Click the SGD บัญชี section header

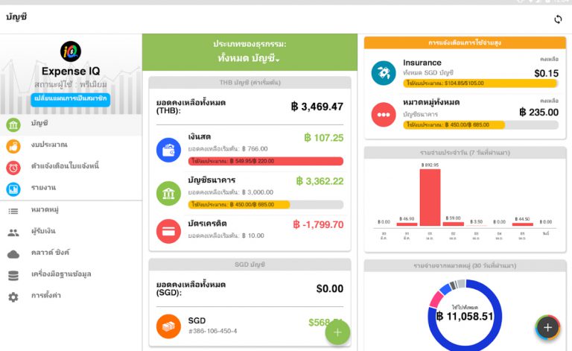[x=250, y=264]
